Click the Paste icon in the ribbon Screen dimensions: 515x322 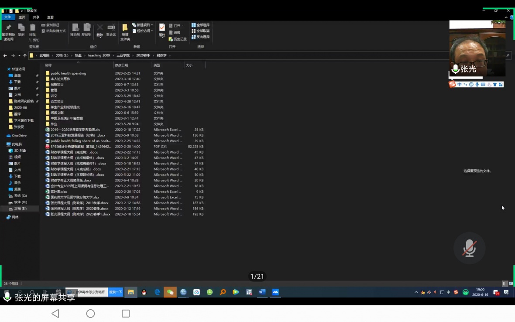click(x=32, y=30)
